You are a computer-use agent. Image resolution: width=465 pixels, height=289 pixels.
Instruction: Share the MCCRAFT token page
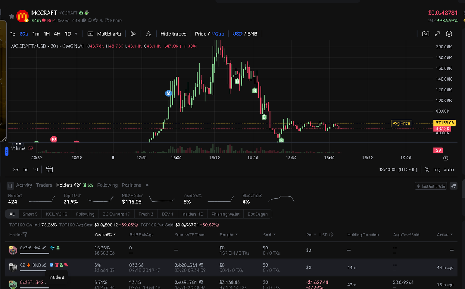113,21
